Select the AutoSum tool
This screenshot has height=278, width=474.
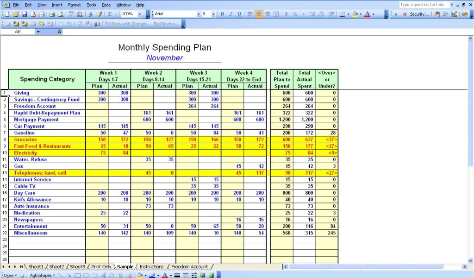coord(109,15)
